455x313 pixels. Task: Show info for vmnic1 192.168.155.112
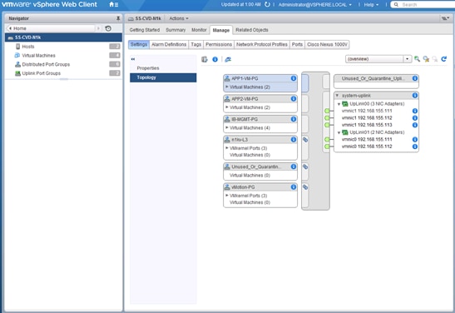tap(415, 118)
